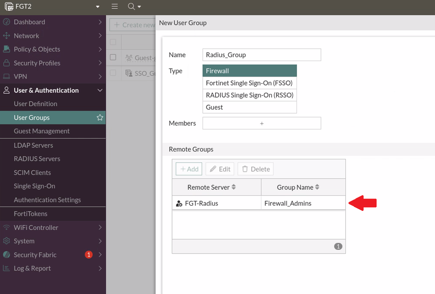Click the Add remote group button

point(189,169)
